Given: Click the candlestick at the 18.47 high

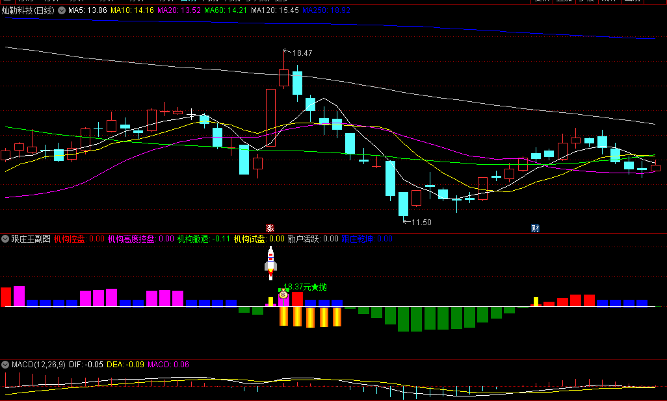Looking at the screenshot, I should pyautogui.click(x=283, y=78).
